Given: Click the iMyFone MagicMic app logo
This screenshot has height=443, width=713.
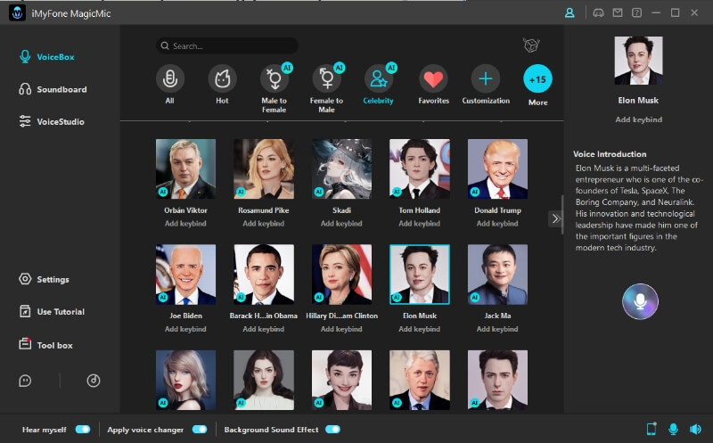Looking at the screenshot, I should [17, 13].
